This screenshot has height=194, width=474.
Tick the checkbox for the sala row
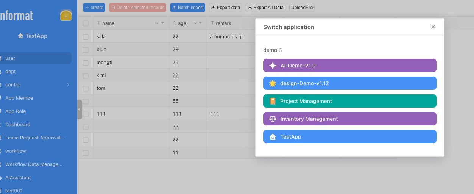tap(86, 37)
